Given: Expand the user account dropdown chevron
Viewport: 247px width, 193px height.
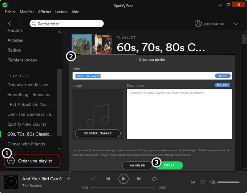Looking at the screenshot, I should [x=236, y=24].
